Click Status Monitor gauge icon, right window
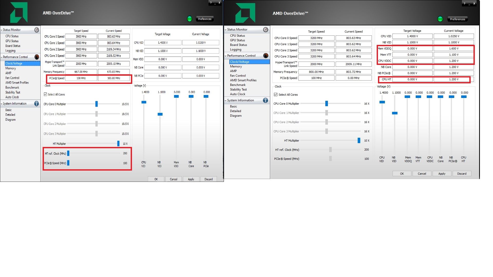Screen dimensions: 493x277 (266, 29)
